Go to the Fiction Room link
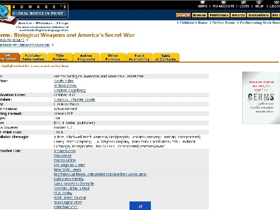 (223, 23)
